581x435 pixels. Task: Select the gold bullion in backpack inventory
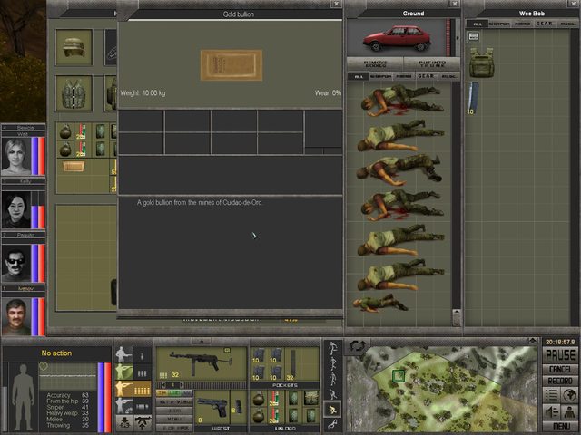tap(73, 166)
